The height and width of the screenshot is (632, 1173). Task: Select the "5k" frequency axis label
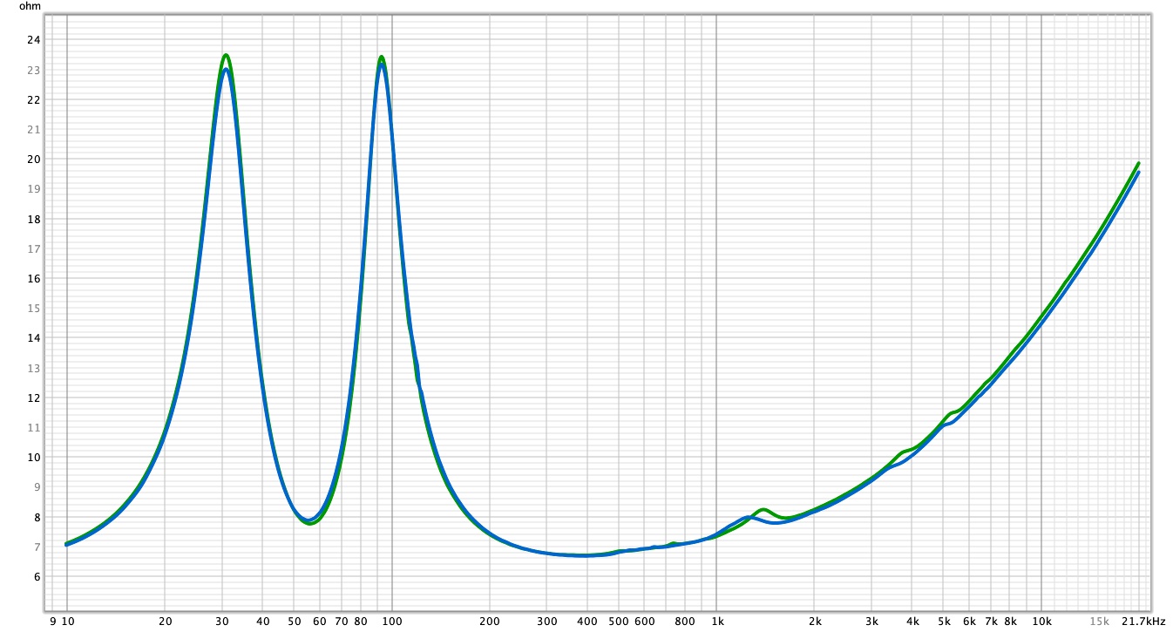coord(944,622)
